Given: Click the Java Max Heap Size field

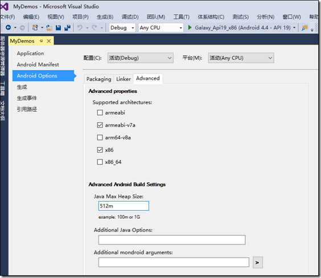Looking at the screenshot, I should pos(124,206).
